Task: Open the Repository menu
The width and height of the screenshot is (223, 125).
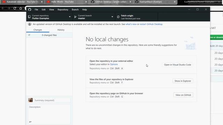Action: coord(63,10)
